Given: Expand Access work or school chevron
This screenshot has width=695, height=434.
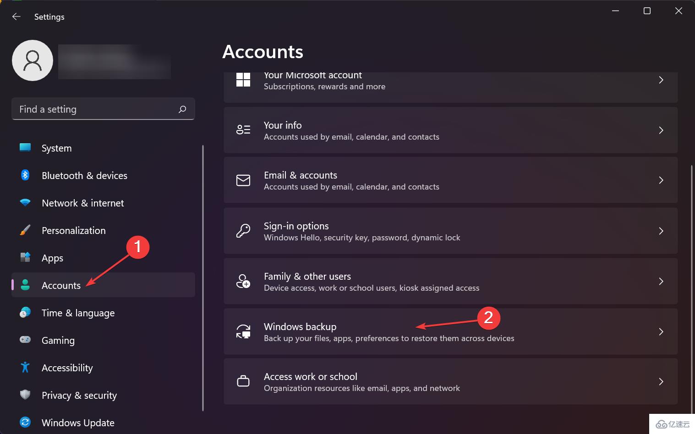Looking at the screenshot, I should coord(661,382).
